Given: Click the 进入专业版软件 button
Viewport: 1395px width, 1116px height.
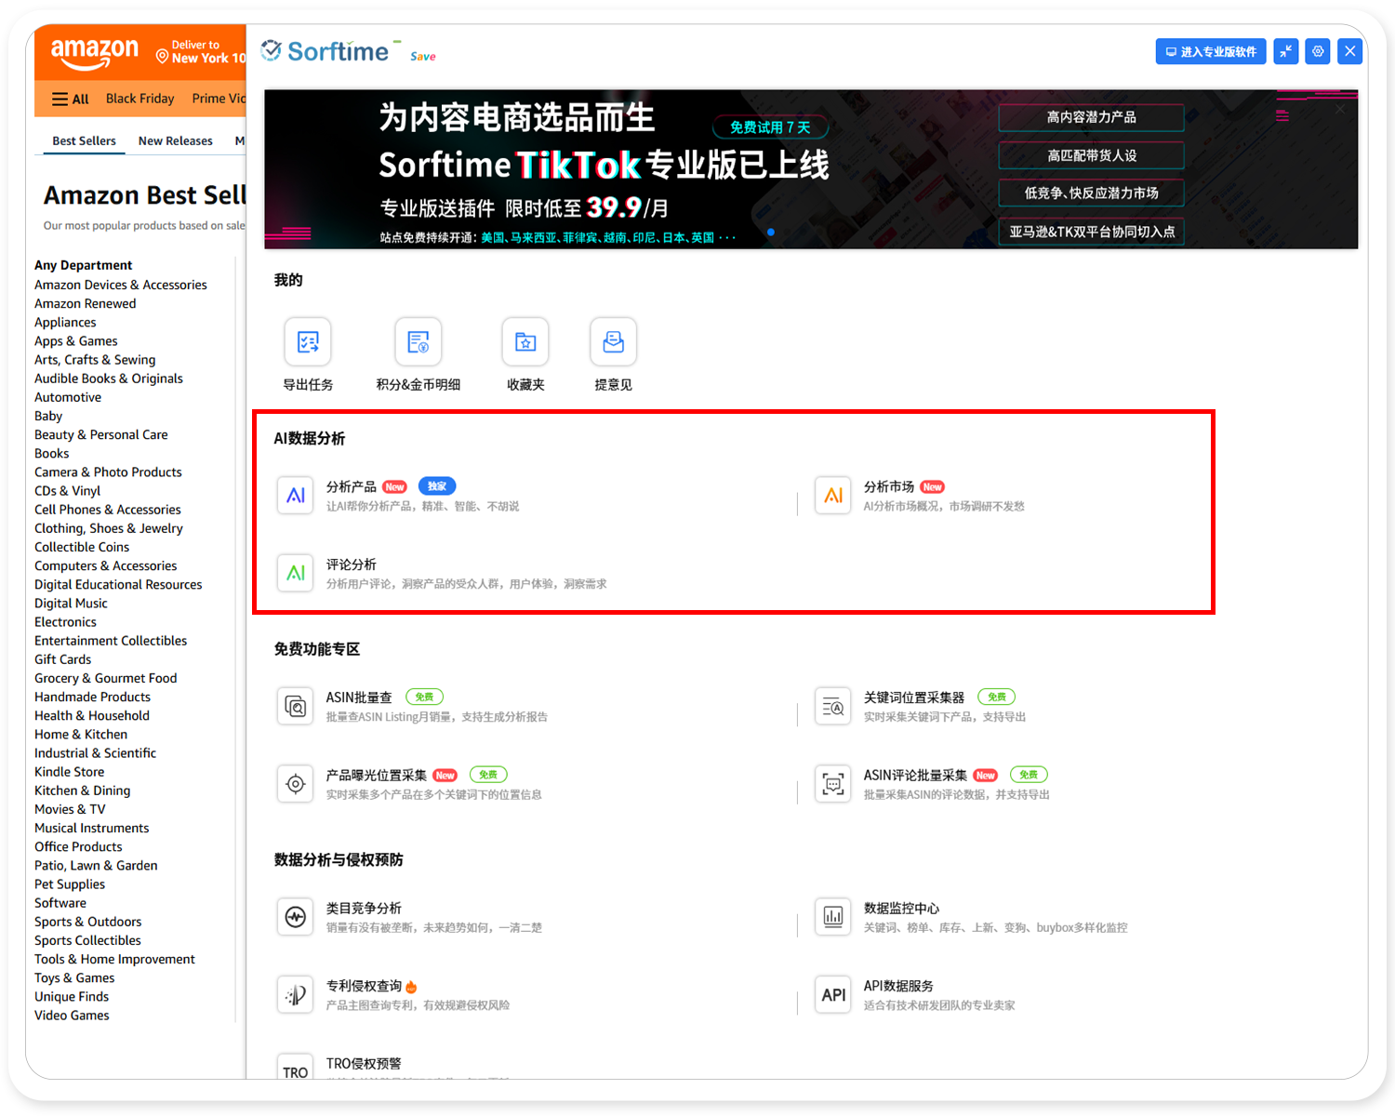Looking at the screenshot, I should point(1210,51).
